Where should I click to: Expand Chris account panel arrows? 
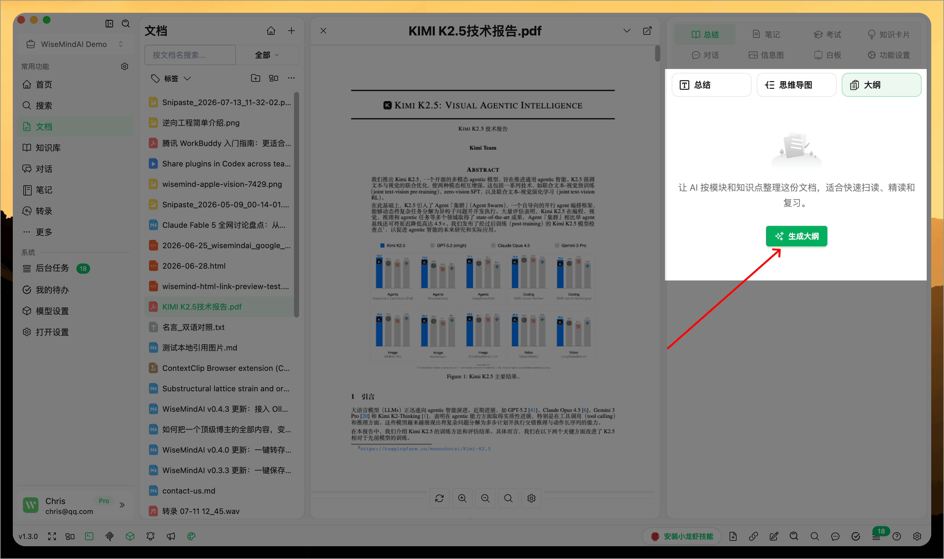click(x=122, y=505)
